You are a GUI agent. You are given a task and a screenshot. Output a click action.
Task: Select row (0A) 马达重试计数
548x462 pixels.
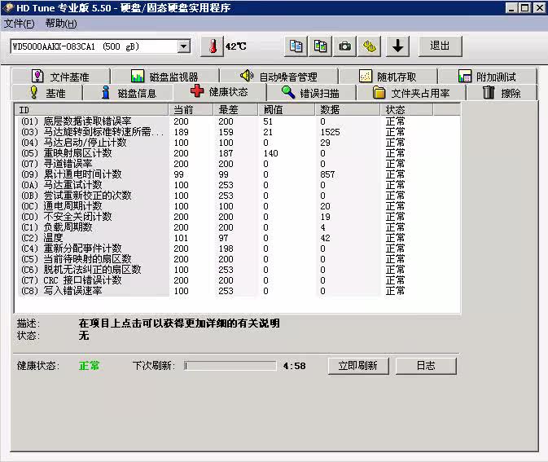pos(238,185)
